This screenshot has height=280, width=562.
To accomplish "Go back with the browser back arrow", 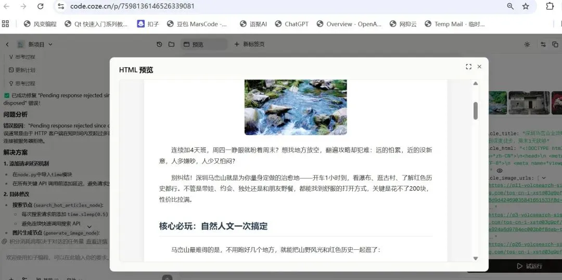I will [x=6, y=6].
